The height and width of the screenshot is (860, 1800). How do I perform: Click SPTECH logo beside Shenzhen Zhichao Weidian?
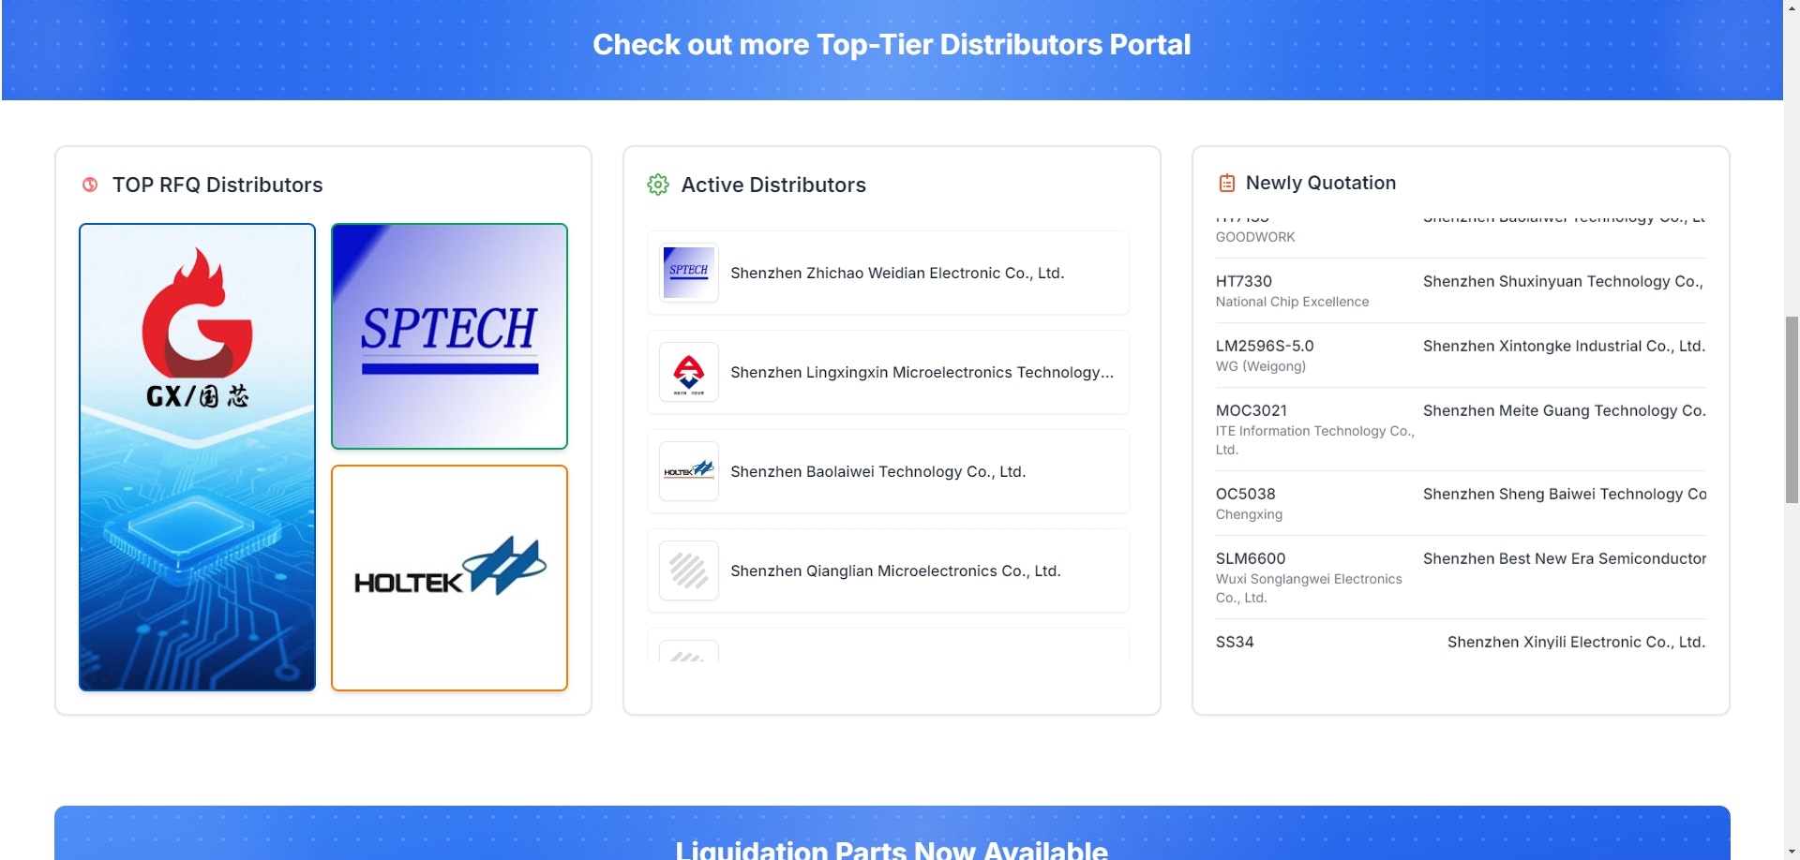689,273
